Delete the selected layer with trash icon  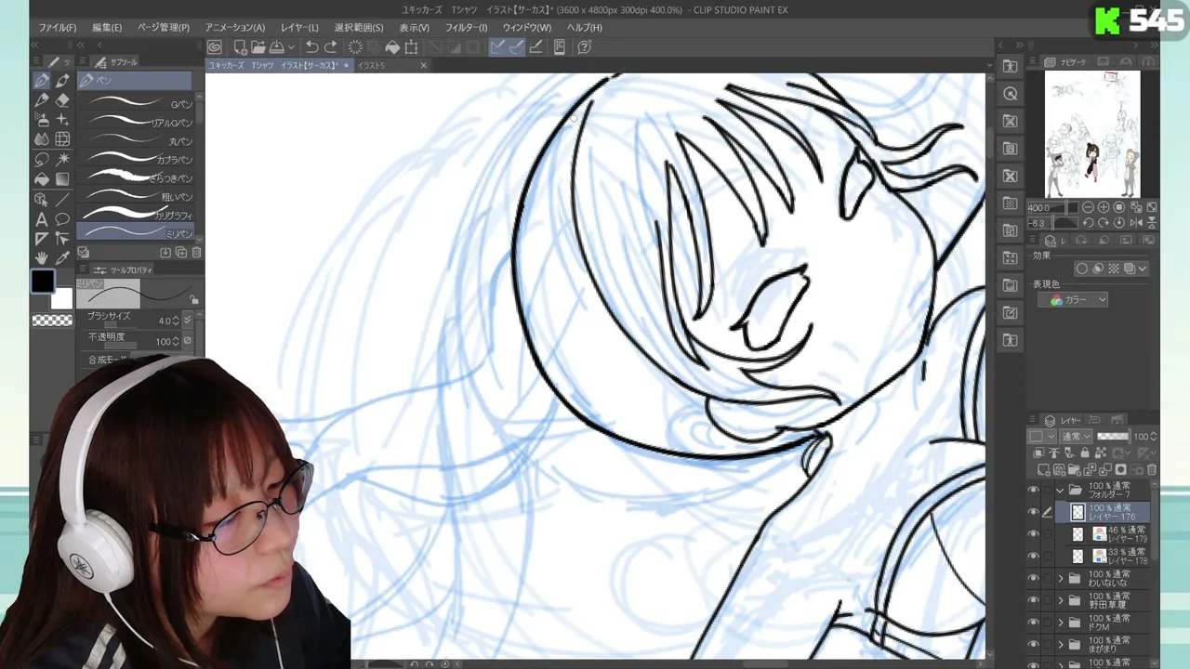coord(1152,470)
